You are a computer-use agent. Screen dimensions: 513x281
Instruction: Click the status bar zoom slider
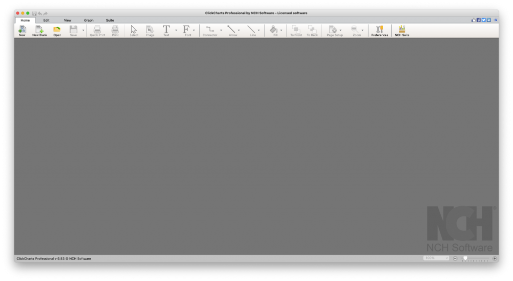click(475, 258)
